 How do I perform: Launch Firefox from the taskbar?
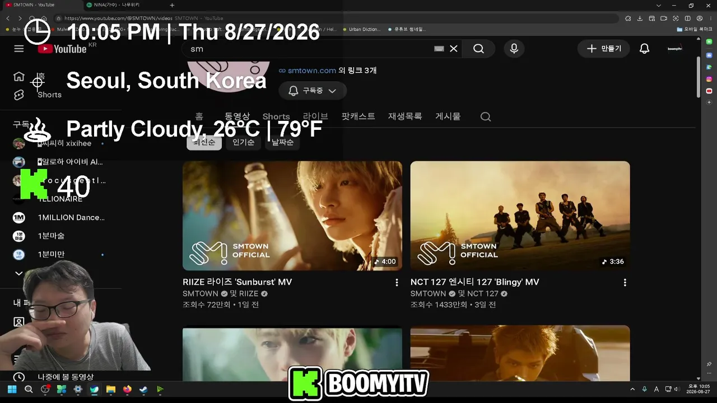[x=127, y=390]
